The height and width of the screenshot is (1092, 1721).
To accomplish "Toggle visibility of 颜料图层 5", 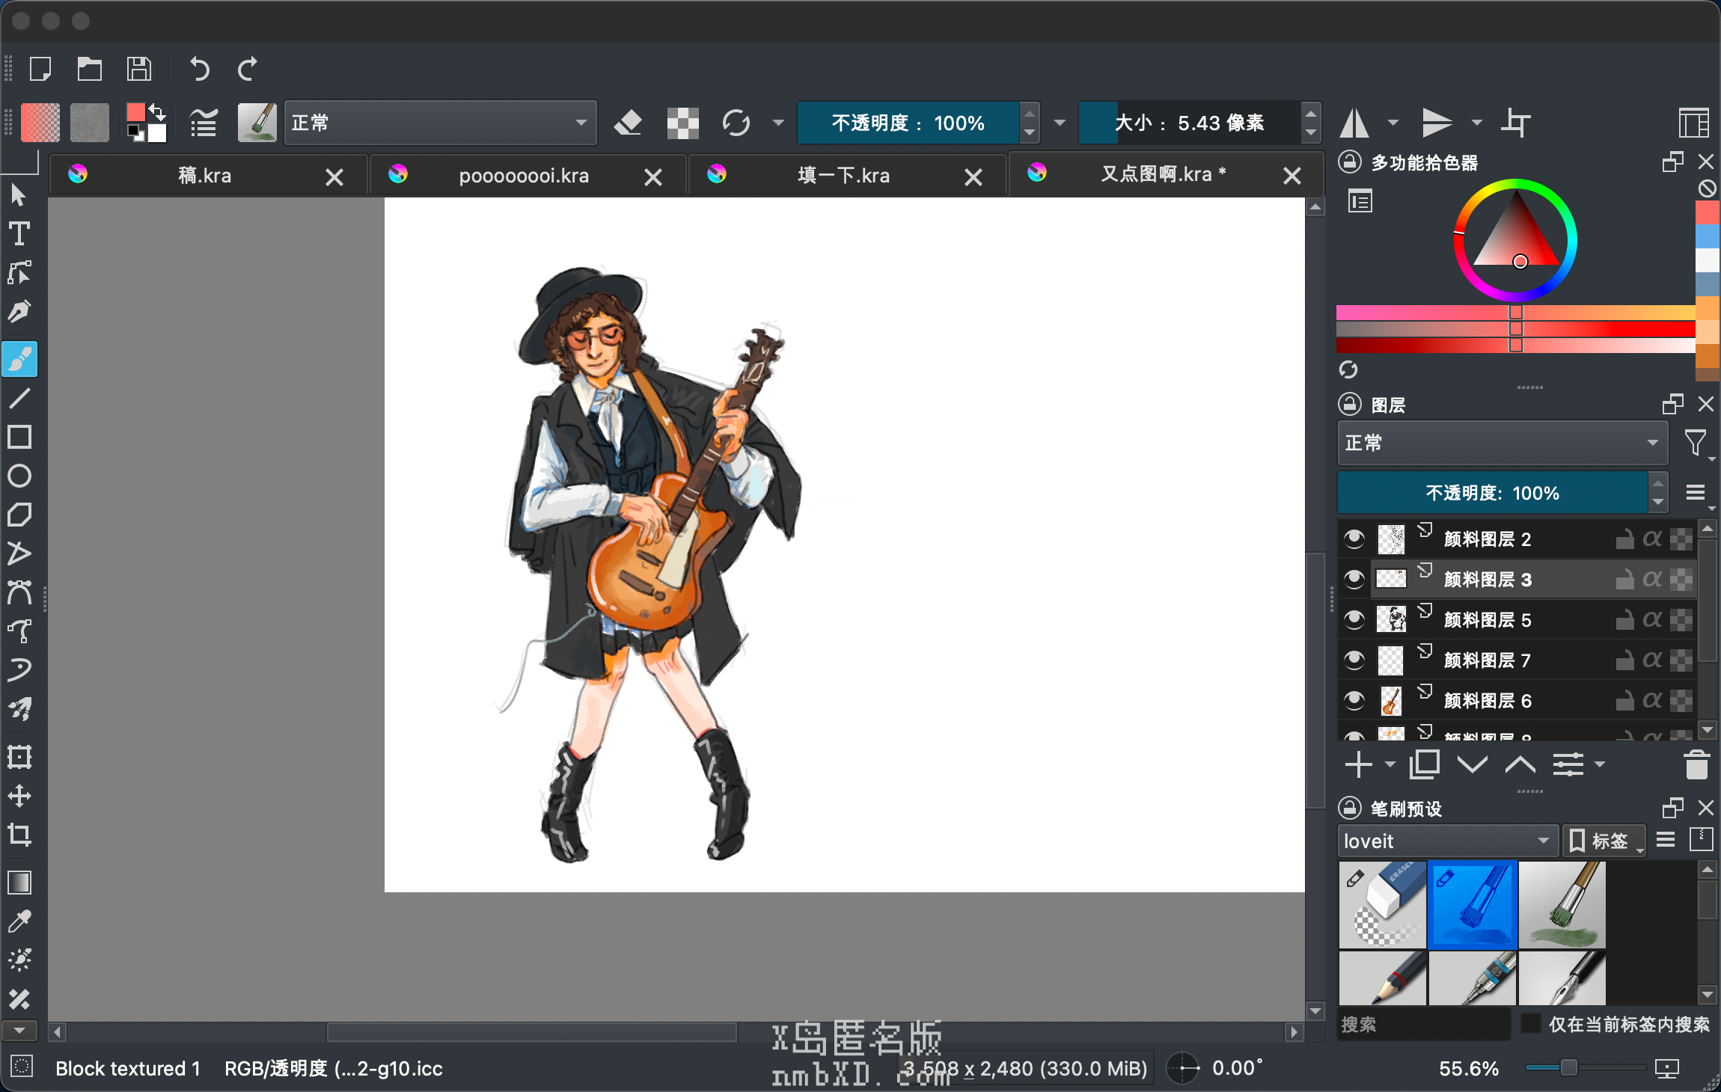I will [1354, 620].
